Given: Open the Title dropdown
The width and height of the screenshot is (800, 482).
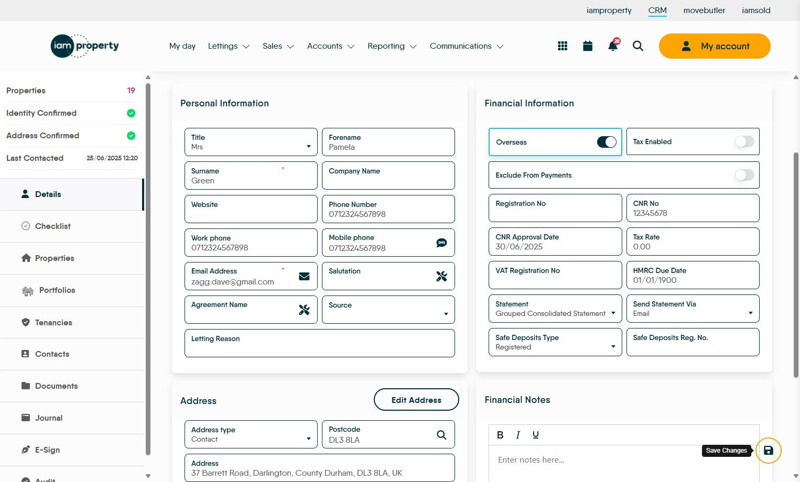Looking at the screenshot, I should coord(251,142).
